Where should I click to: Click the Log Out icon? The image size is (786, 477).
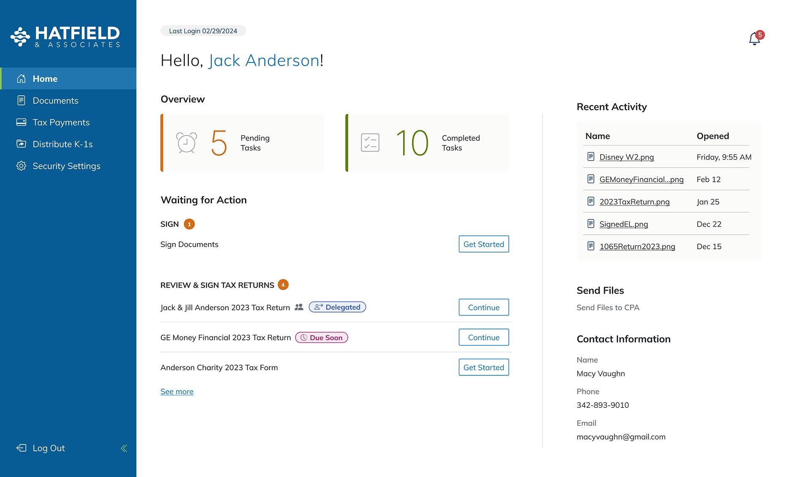point(22,448)
